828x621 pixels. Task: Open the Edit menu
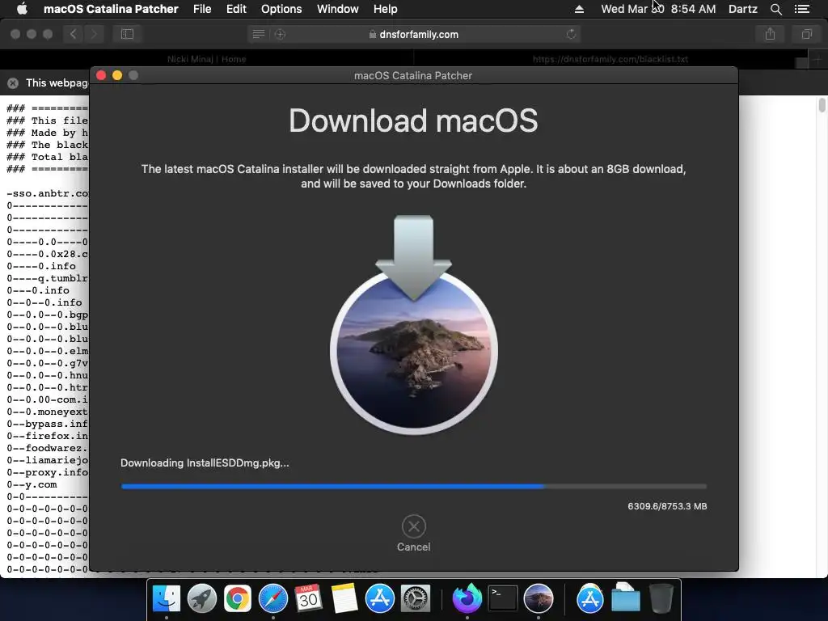click(236, 9)
